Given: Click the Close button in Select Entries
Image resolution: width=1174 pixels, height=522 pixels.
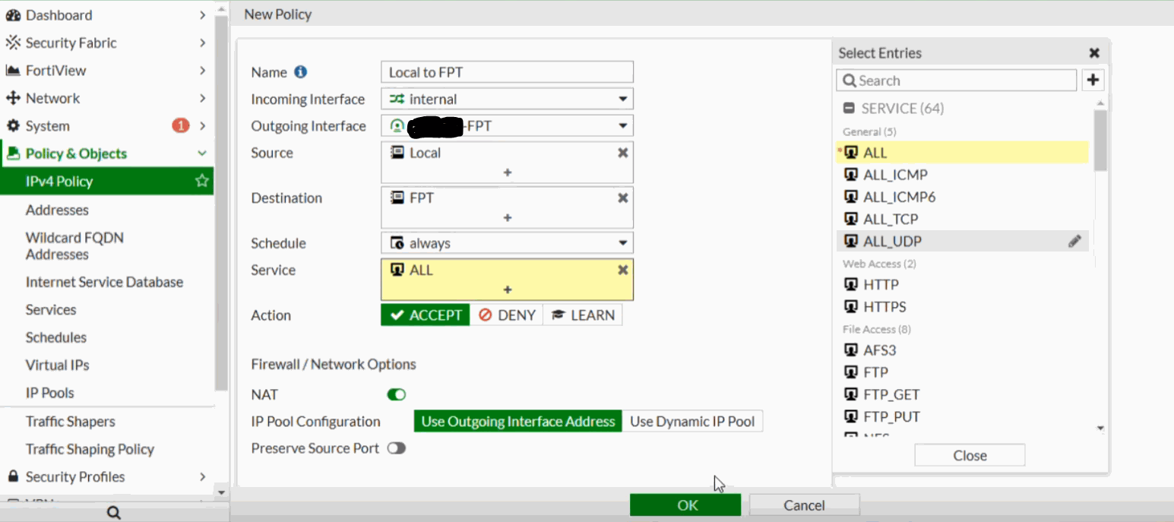Looking at the screenshot, I should (x=970, y=455).
